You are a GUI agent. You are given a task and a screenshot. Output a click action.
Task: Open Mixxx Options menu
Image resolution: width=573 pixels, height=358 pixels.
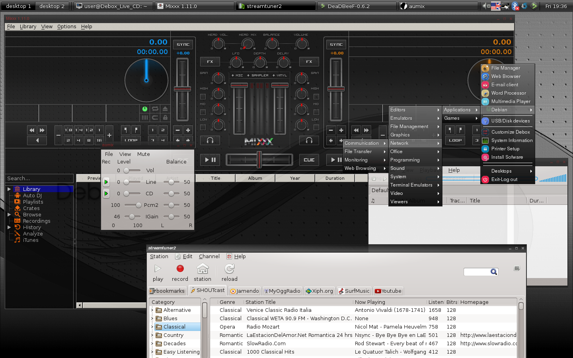66,27
